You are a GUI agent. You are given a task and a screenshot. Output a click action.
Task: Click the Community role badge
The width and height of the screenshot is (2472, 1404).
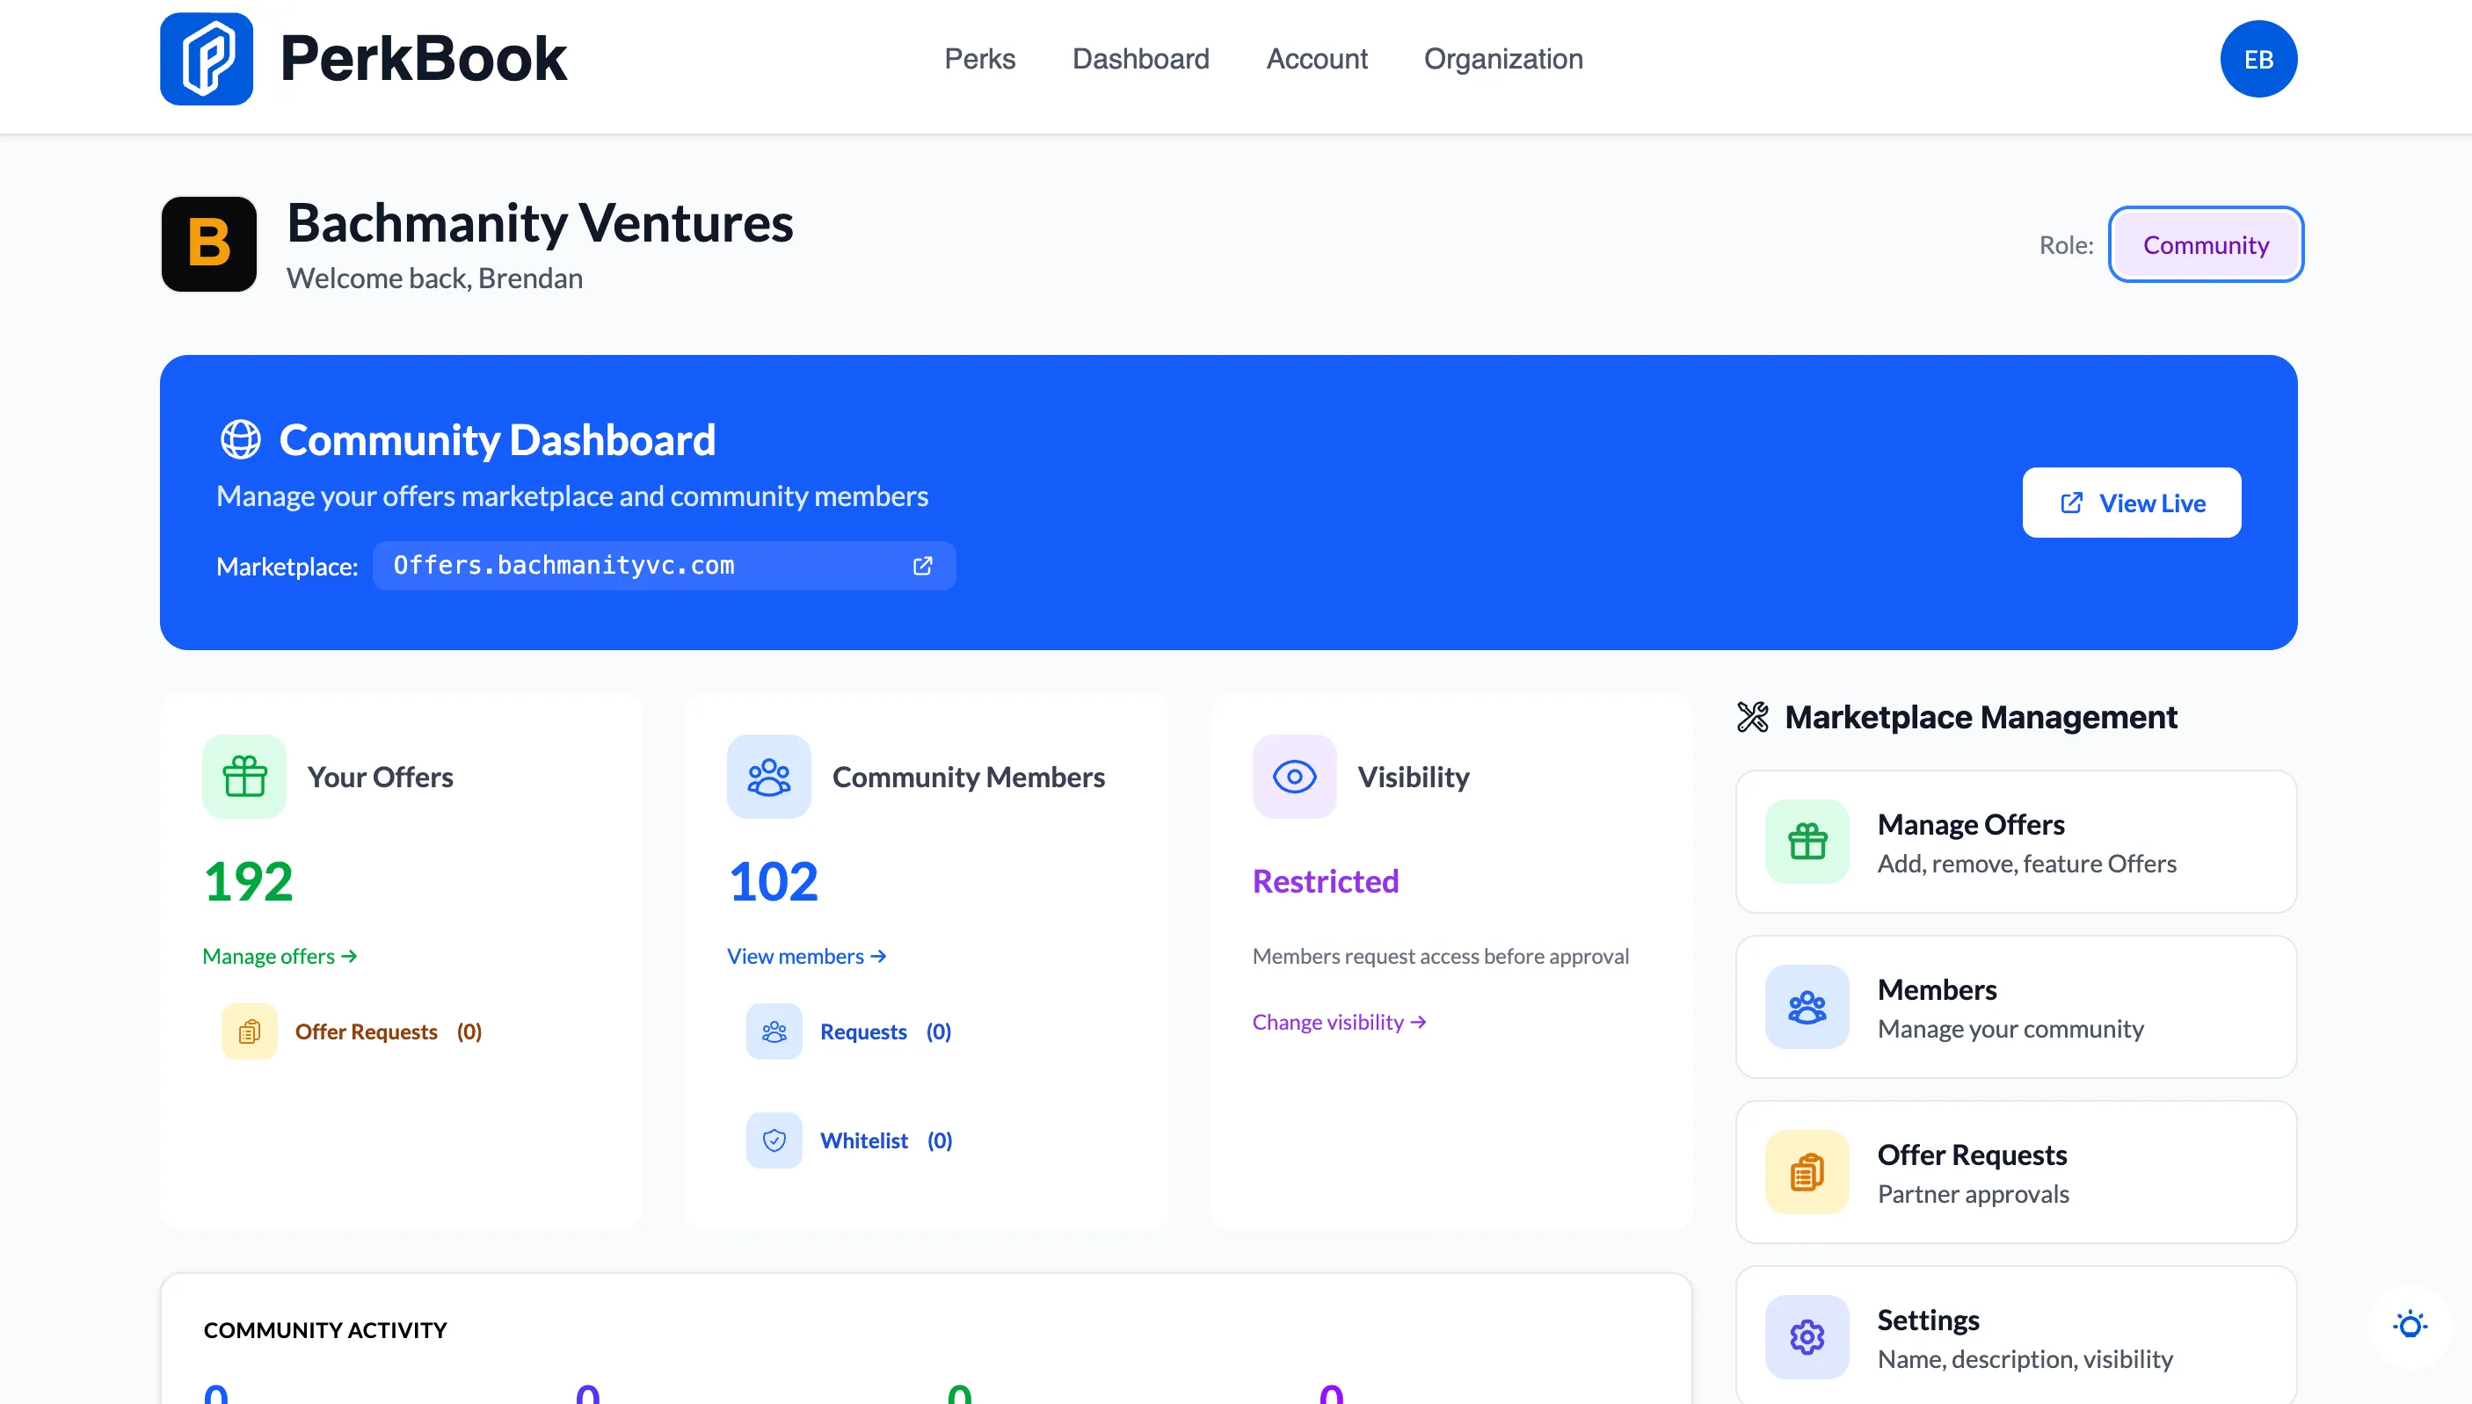pos(2206,245)
